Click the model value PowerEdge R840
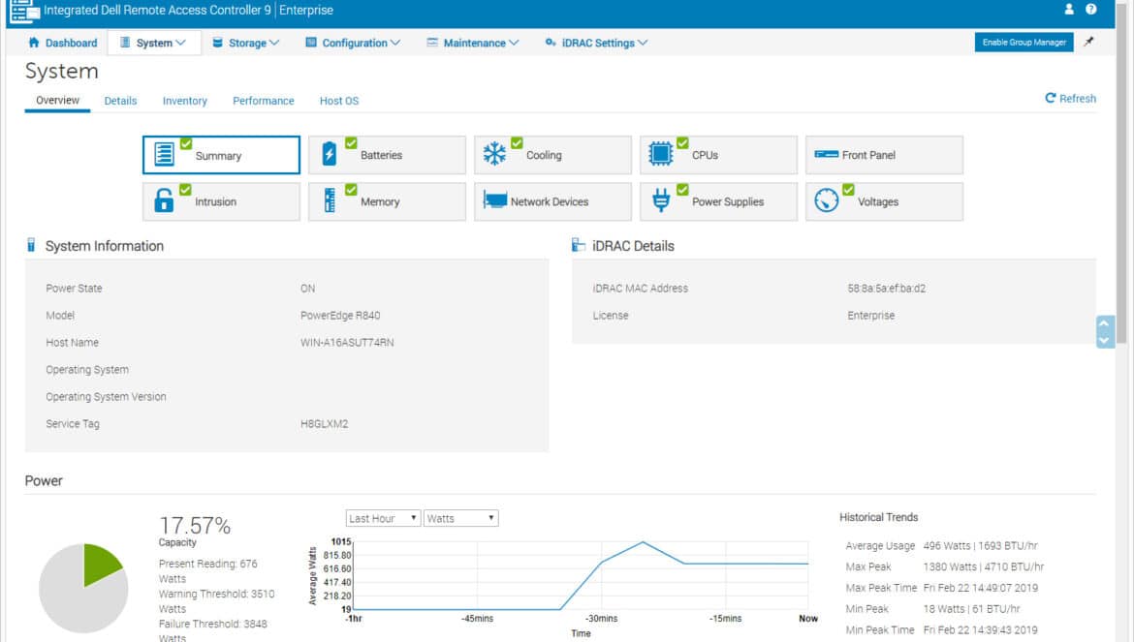 [340, 316]
